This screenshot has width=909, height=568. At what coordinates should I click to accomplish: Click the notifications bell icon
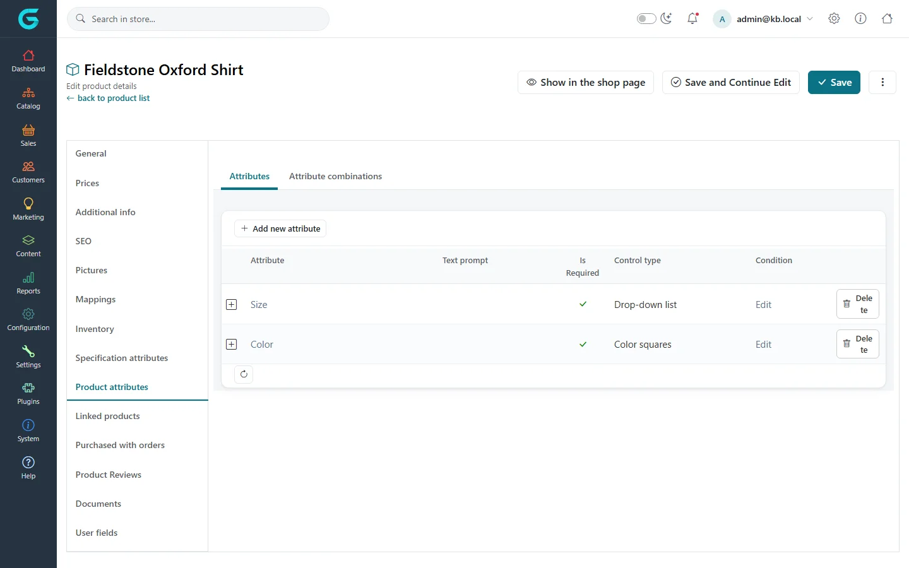(692, 18)
